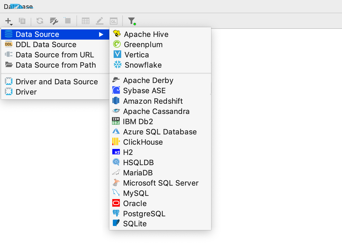
Task: Choose DDL Data Source
Action: (x=55, y=44)
